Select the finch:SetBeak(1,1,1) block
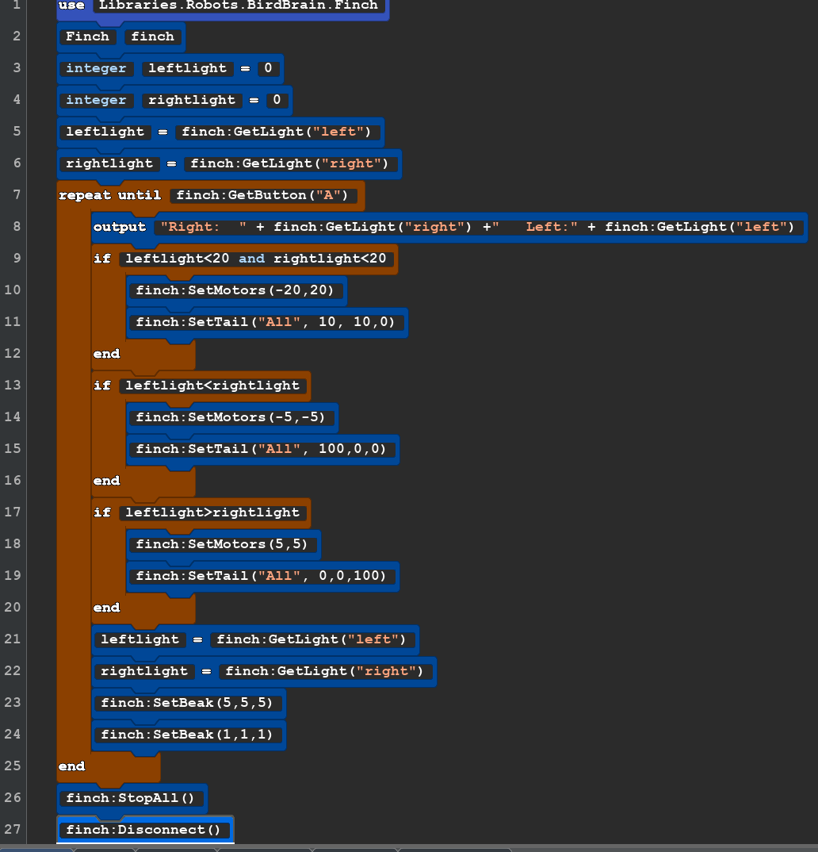 [x=187, y=735]
